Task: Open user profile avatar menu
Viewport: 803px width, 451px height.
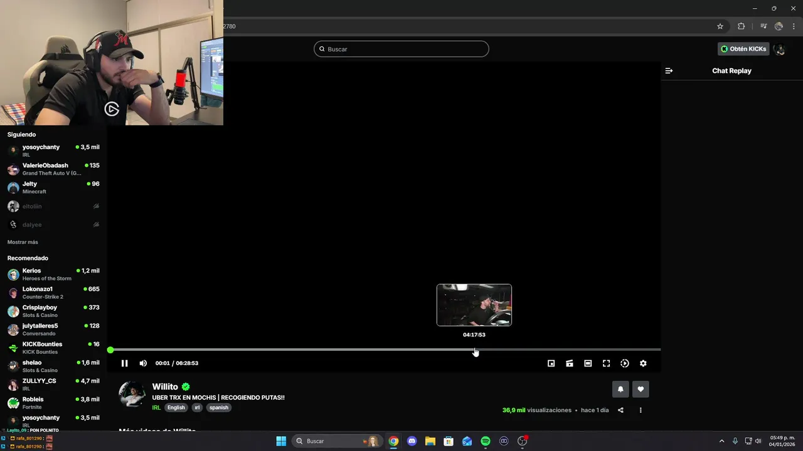Action: (780, 49)
